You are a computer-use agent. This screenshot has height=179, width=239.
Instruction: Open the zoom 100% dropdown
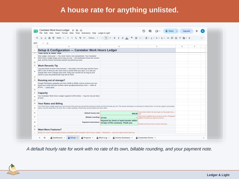60,38
